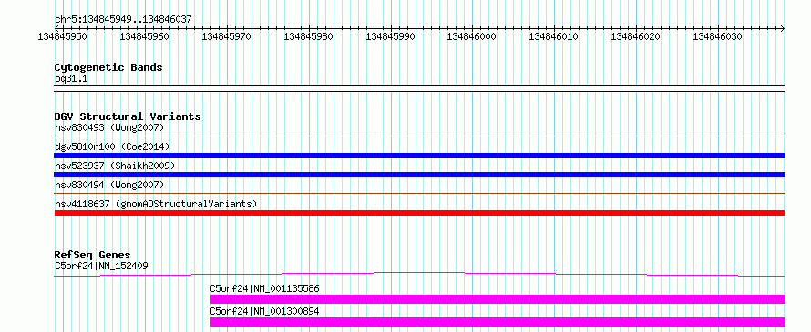Select the 5q31.1 band label
Viewport: 811px width, 332px height.
click(x=71, y=78)
